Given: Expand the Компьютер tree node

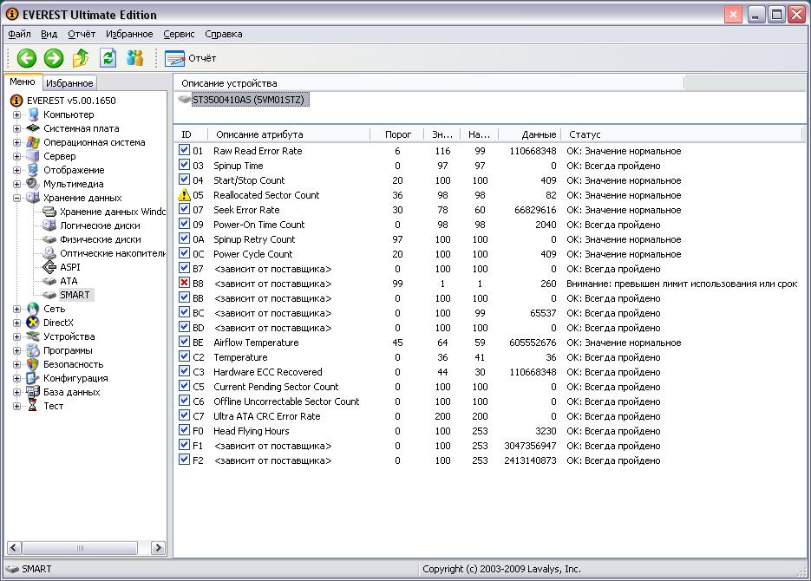Looking at the screenshot, I should (16, 114).
